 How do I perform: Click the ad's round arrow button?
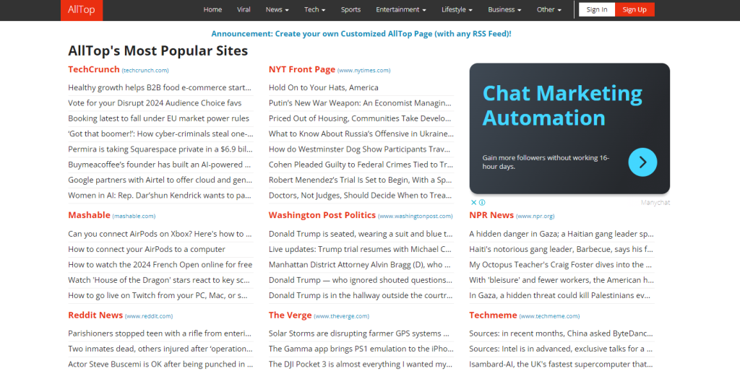[x=642, y=162]
